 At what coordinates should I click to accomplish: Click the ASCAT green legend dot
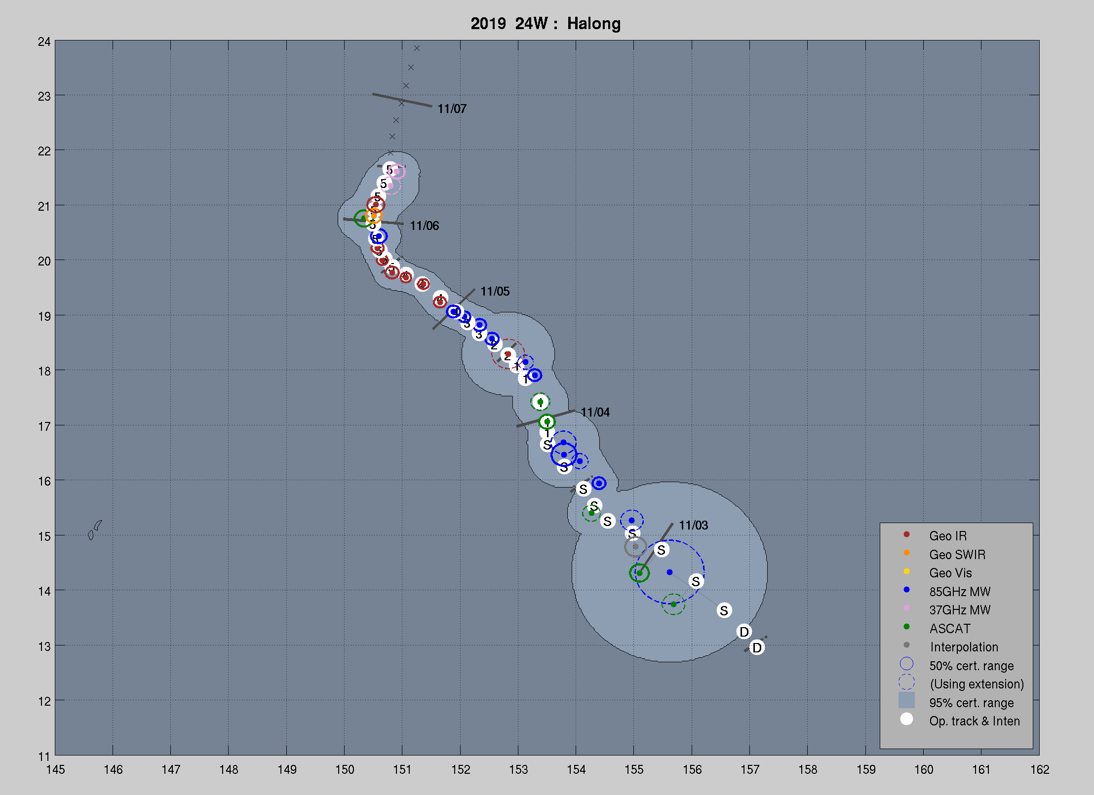(906, 627)
